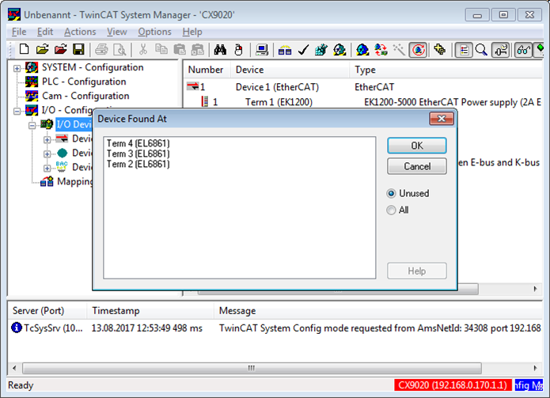Image resolution: width=550 pixels, height=398 pixels.
Task: Click the disabled Help button in the dialog
Action: click(417, 271)
